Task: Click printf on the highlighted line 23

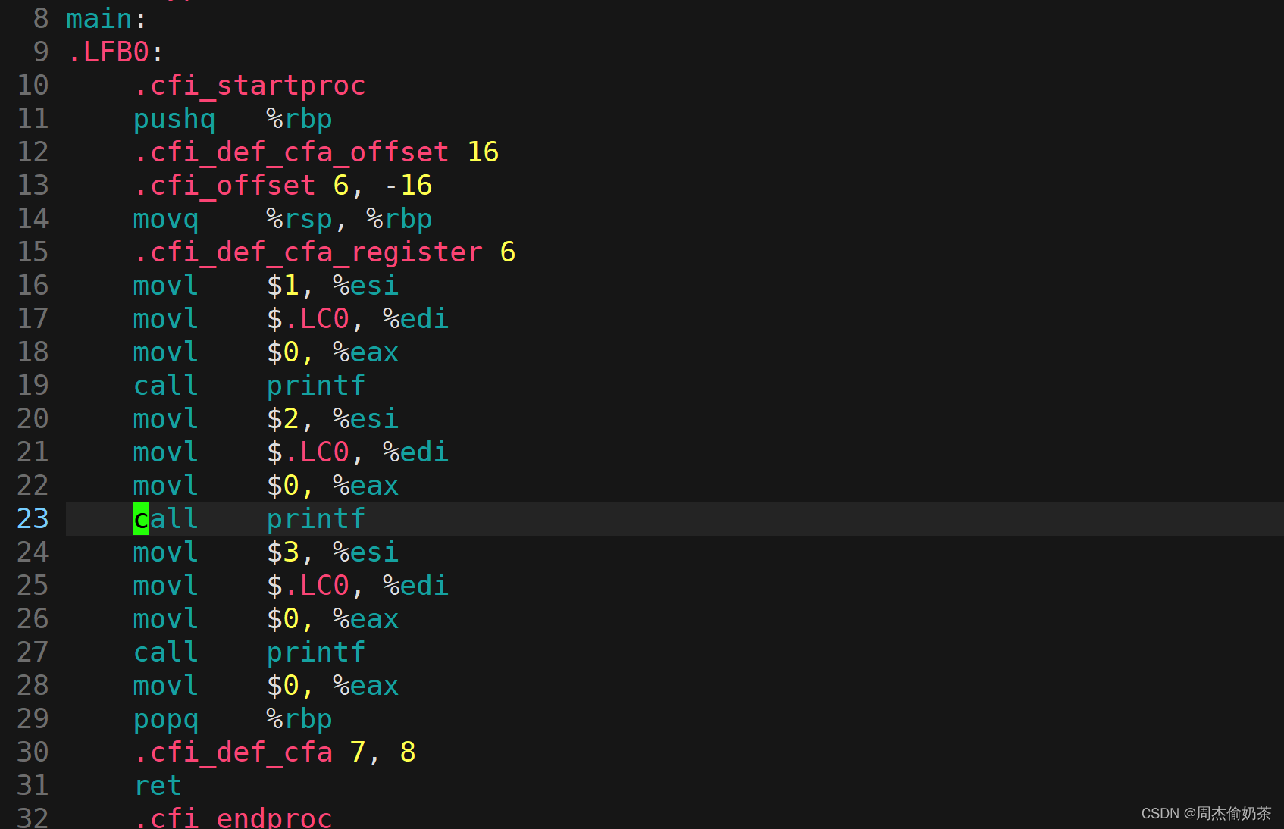Action: point(315,519)
